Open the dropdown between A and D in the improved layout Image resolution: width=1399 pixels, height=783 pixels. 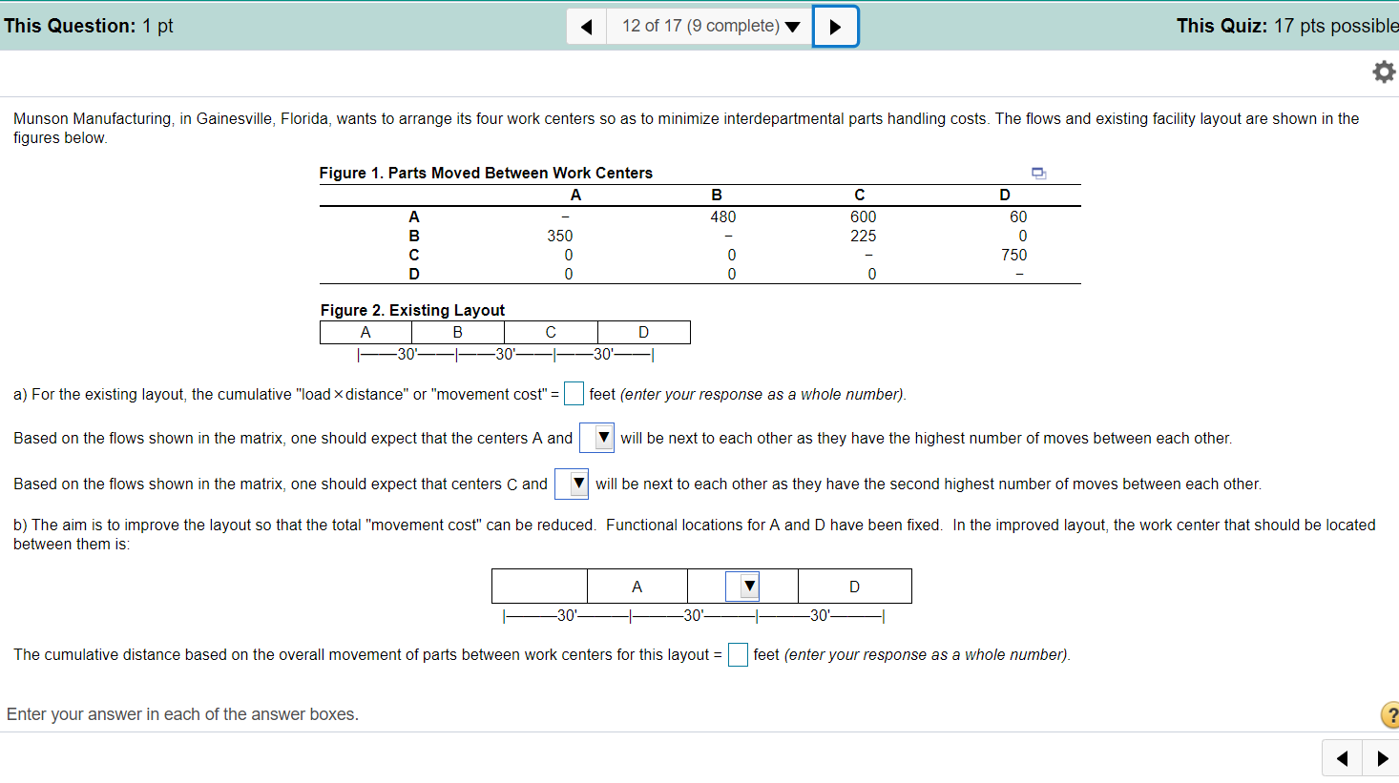[742, 587]
